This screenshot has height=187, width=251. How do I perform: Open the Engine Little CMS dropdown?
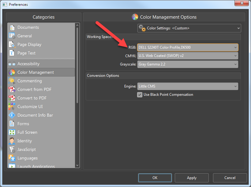pyautogui.click(x=188, y=86)
